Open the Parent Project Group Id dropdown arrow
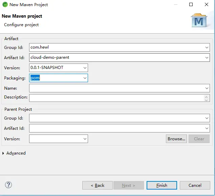Image resolution: width=215 pixels, height=196 pixels. (207, 118)
